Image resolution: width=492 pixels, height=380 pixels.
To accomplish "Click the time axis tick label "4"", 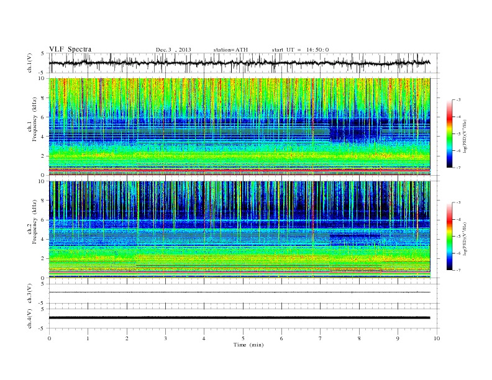I will (204, 338).
